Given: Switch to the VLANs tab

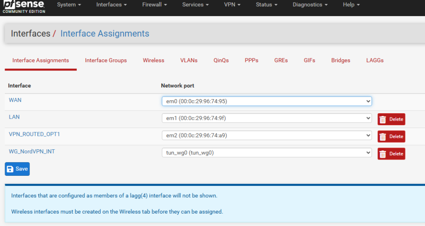Looking at the screenshot, I should [189, 61].
